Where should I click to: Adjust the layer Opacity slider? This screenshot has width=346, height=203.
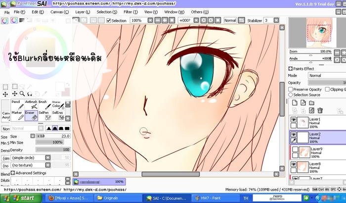pos(327,83)
